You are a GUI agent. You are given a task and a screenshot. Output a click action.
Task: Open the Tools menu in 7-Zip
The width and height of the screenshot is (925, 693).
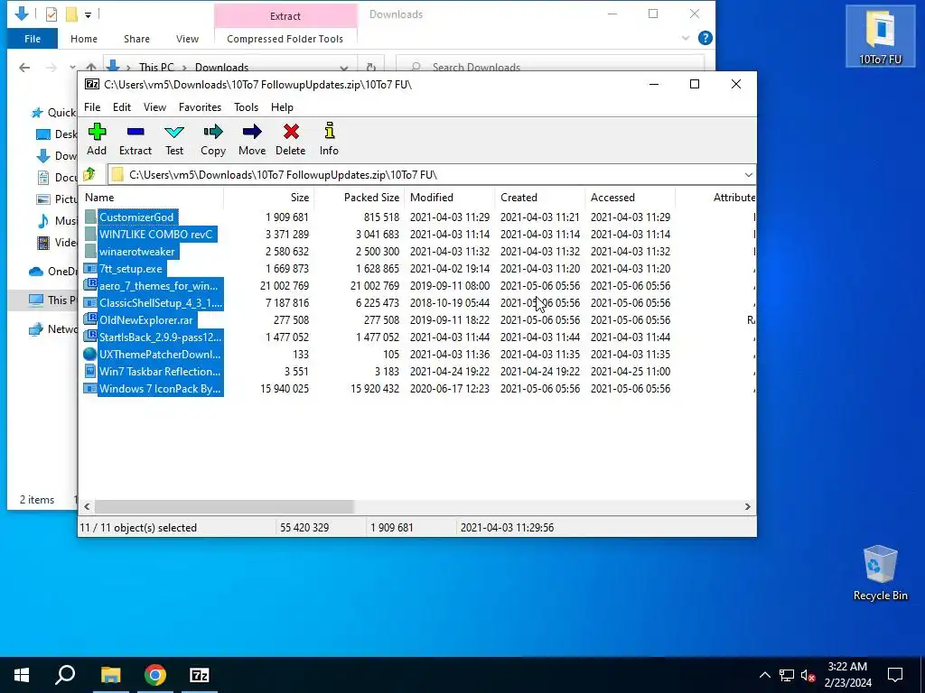click(246, 107)
